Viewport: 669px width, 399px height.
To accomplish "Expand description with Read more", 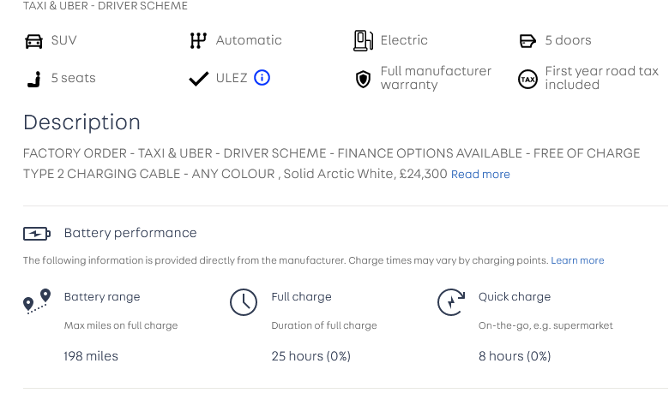I will [480, 175].
